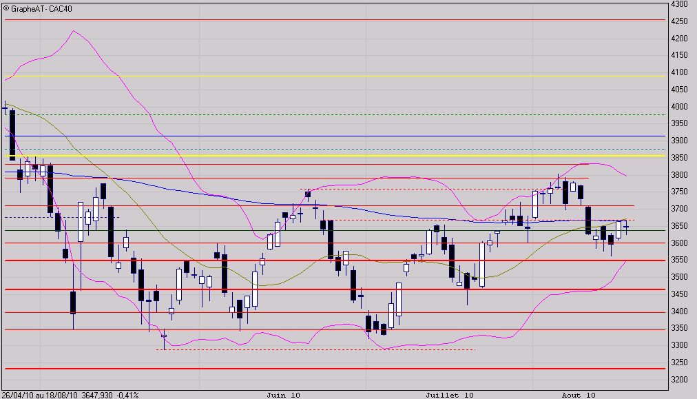Click the 3850 price axis label
The height and width of the screenshot is (399, 697).
click(x=679, y=158)
